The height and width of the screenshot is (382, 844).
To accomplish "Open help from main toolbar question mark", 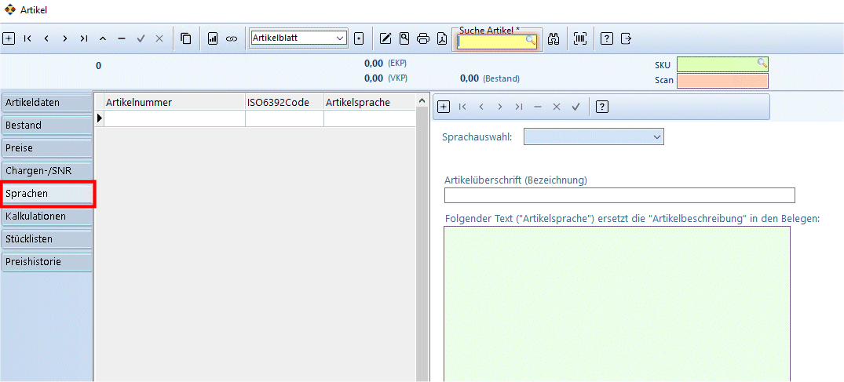I will [x=607, y=38].
